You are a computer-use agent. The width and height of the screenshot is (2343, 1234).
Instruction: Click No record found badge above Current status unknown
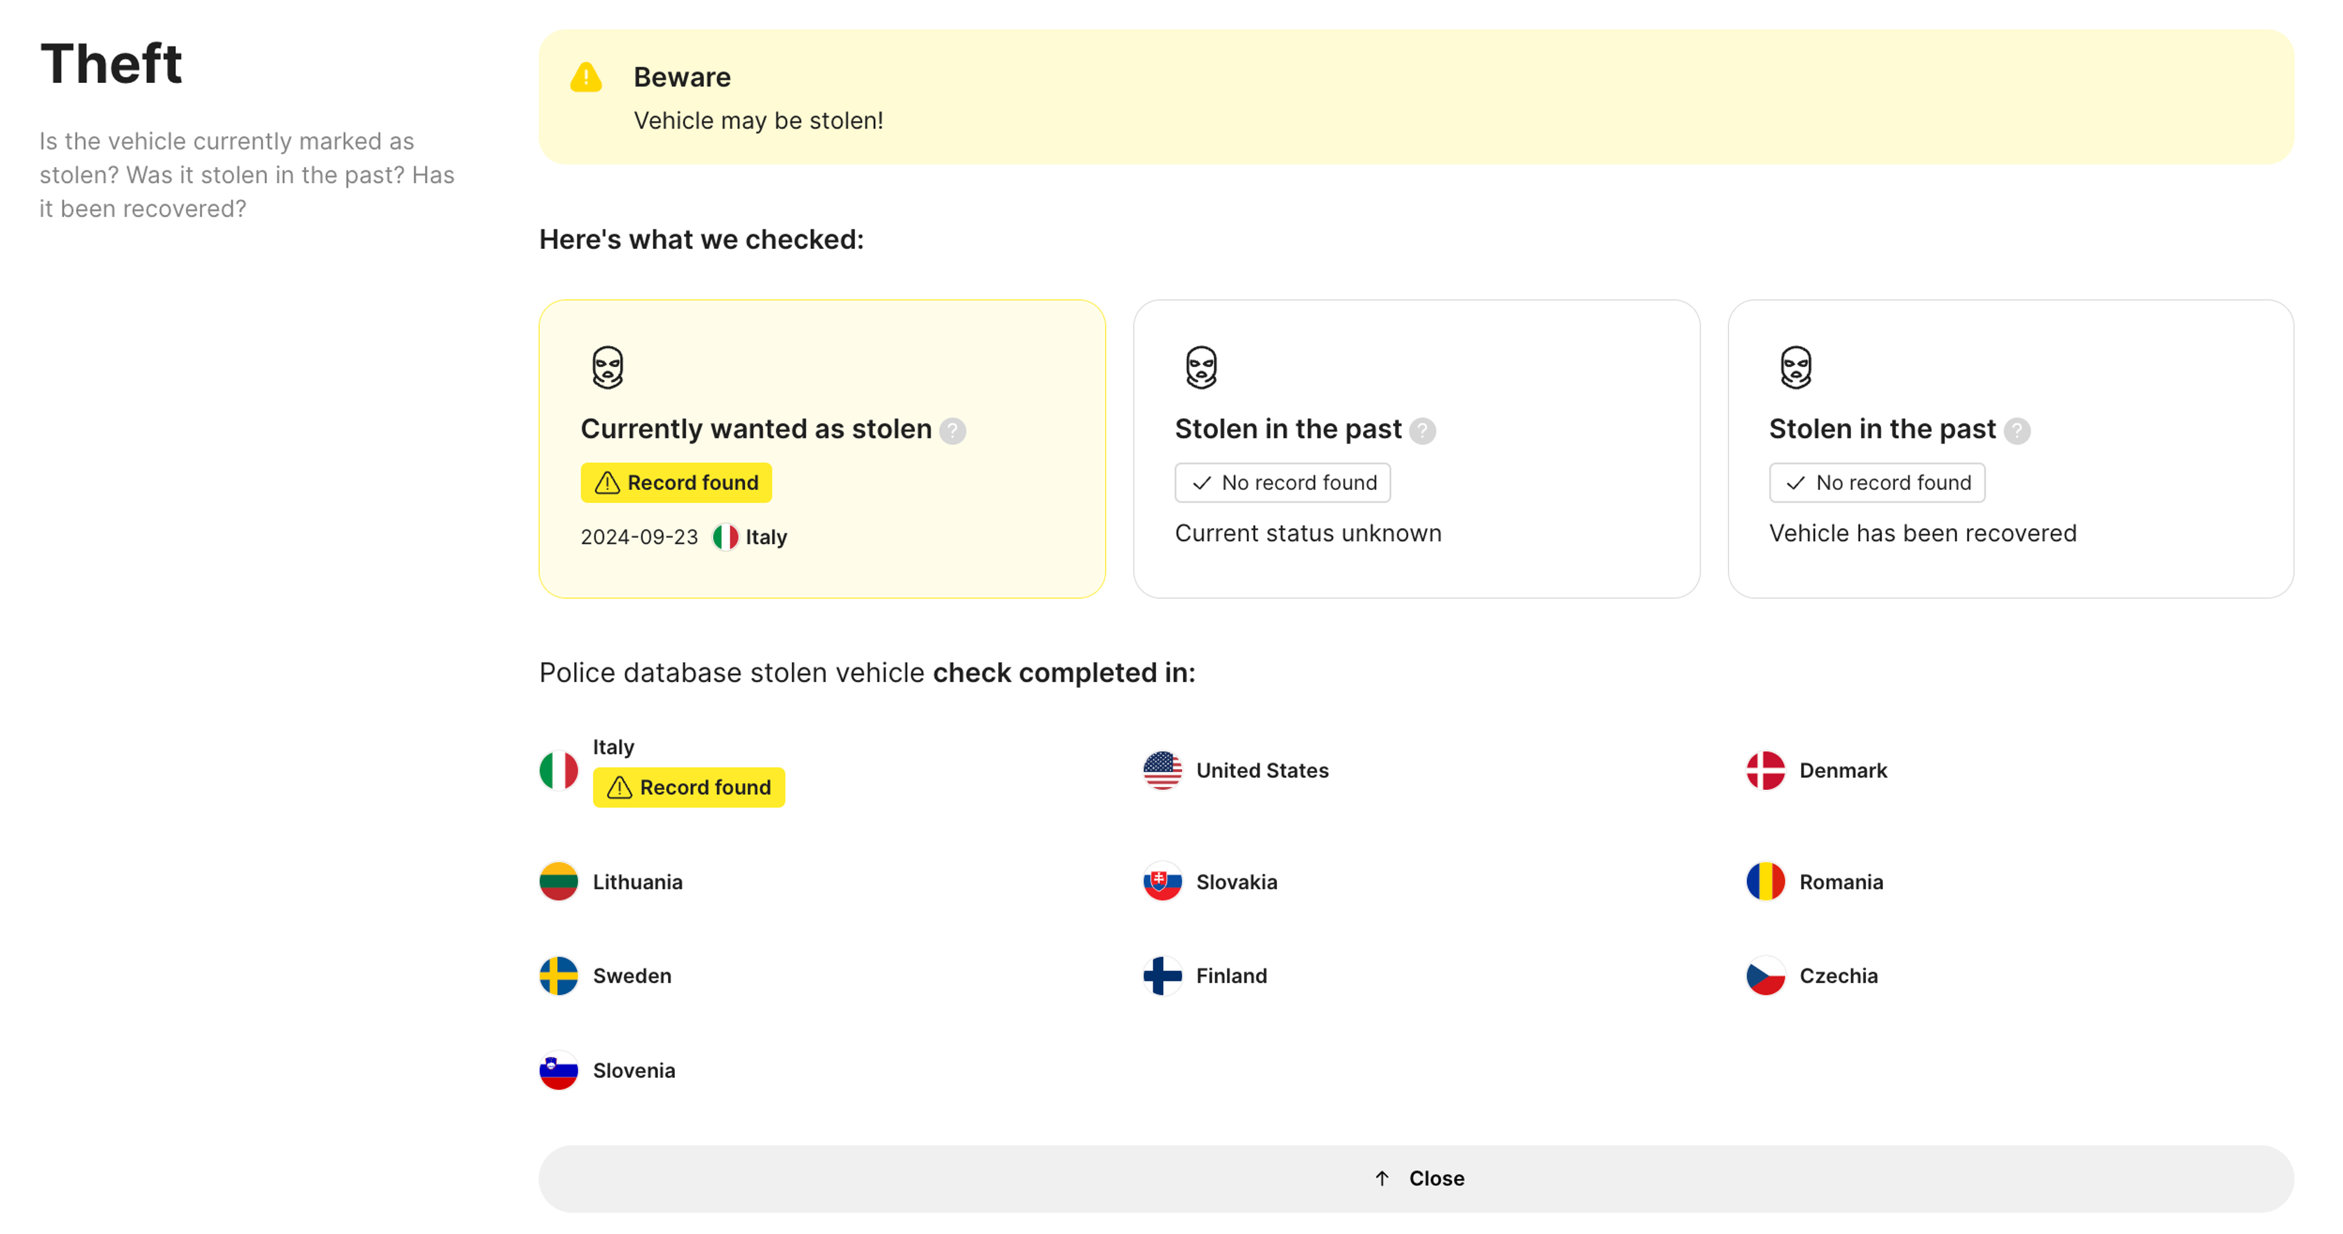[1281, 483]
